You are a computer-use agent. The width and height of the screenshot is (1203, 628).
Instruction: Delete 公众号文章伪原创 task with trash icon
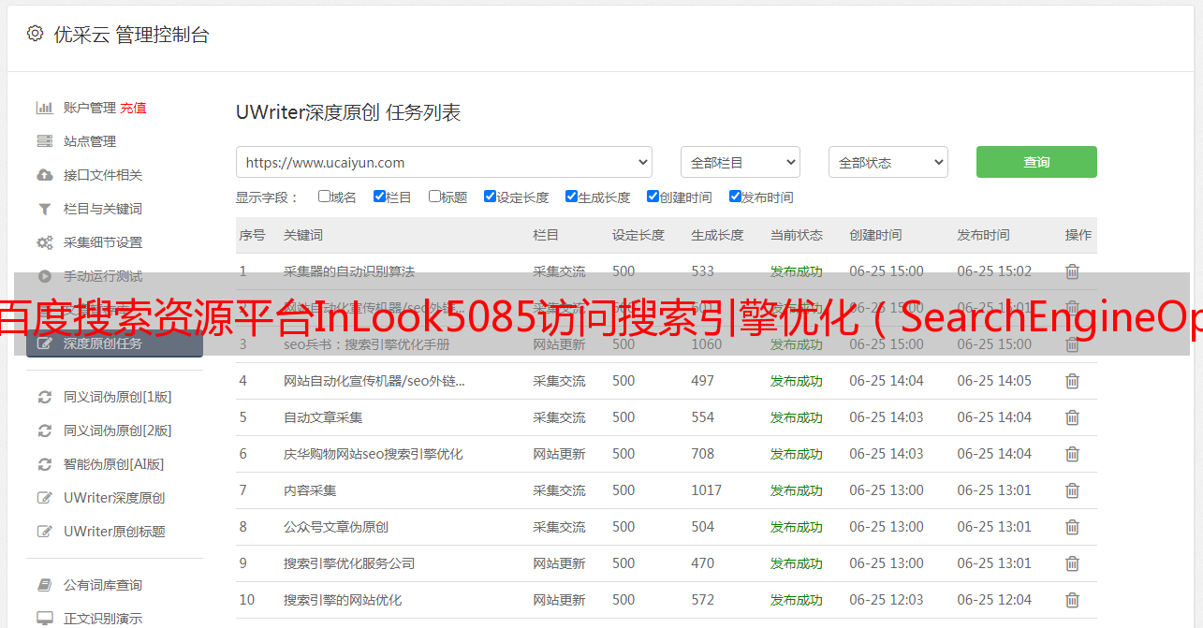[1072, 527]
